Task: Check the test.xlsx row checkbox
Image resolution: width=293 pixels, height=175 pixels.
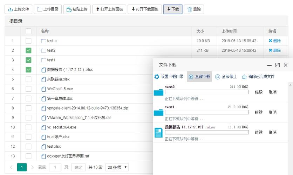Action: pyautogui.click(x=28, y=146)
